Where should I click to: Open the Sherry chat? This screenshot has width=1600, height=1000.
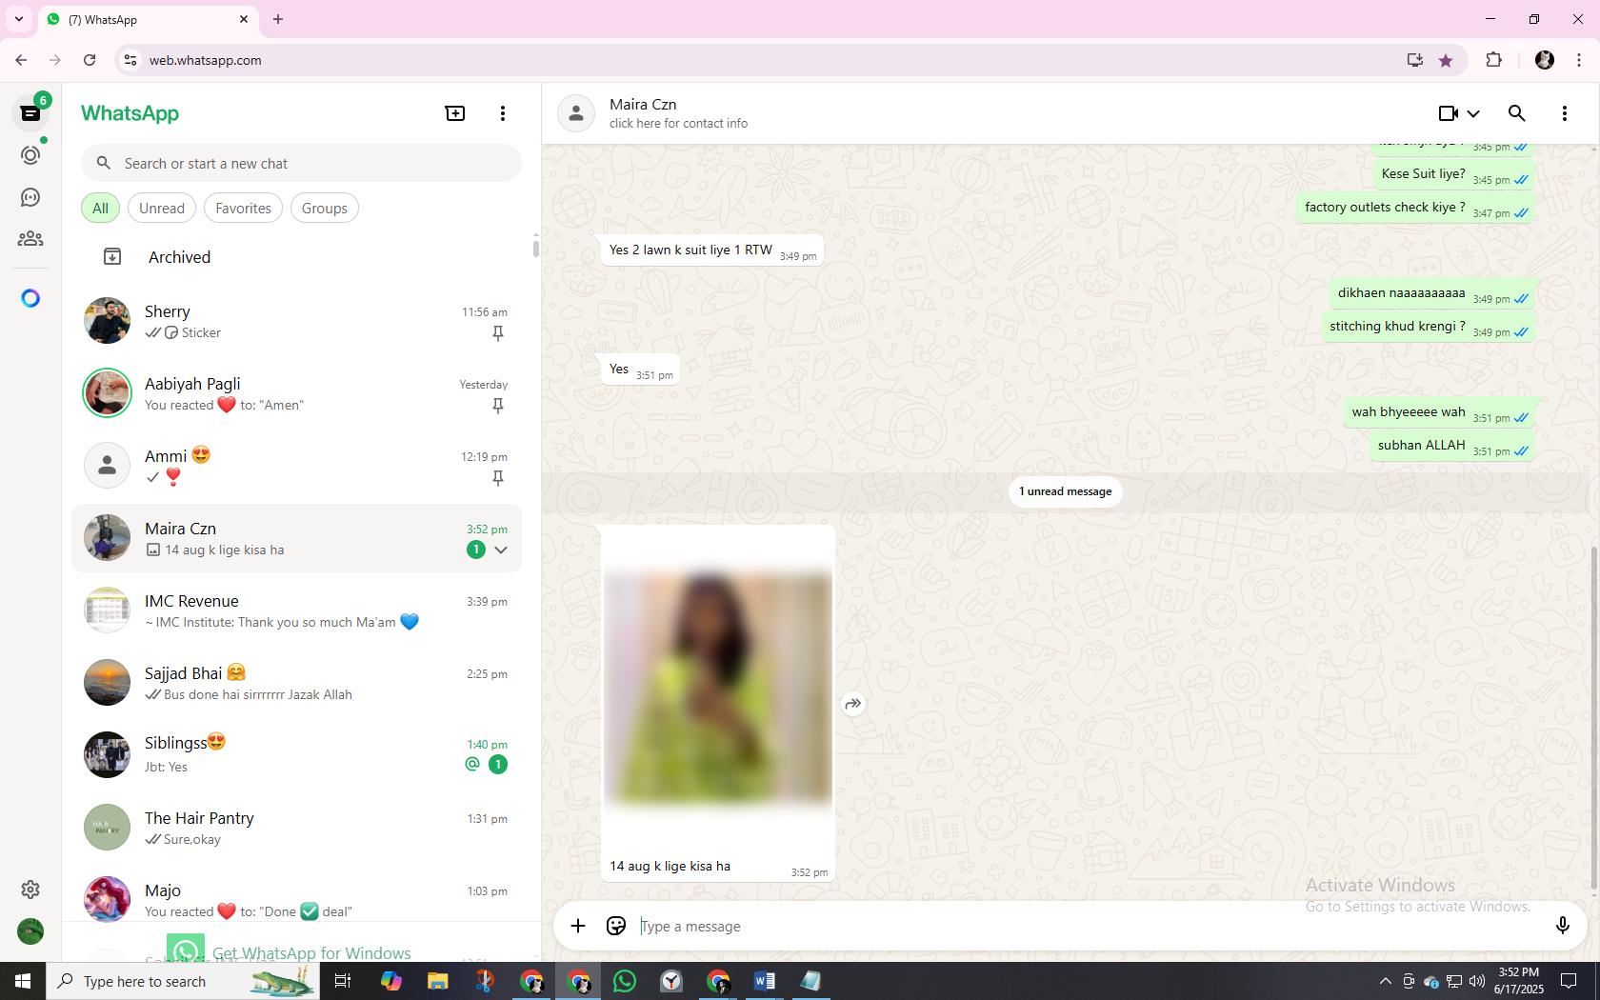(297, 321)
